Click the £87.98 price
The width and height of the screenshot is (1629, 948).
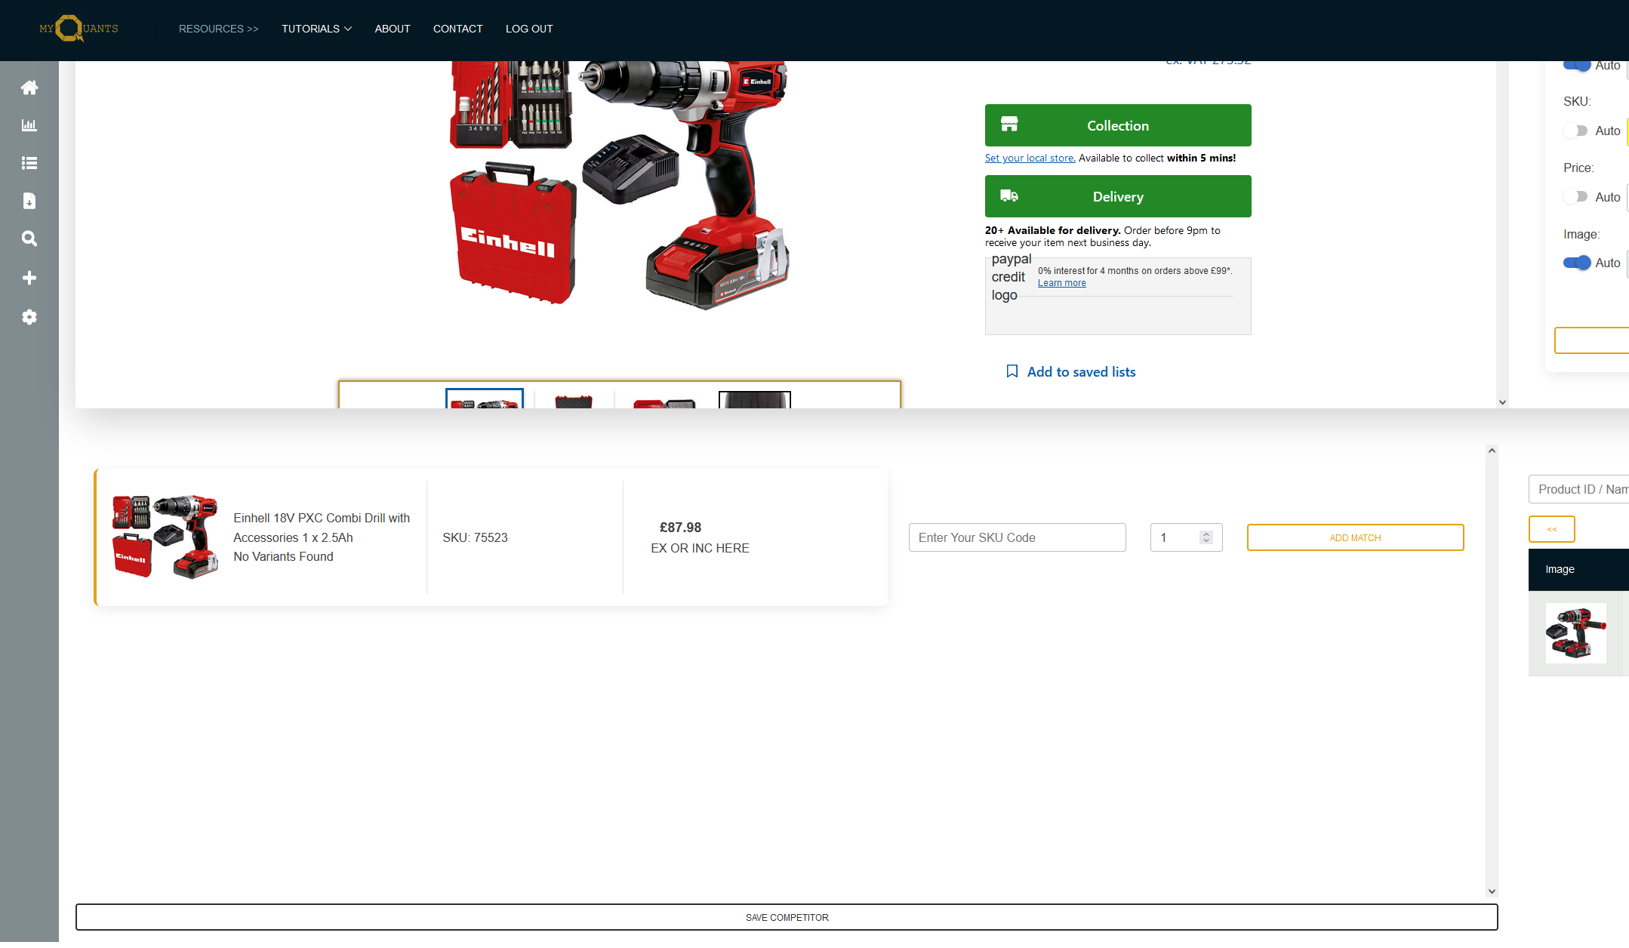point(680,528)
